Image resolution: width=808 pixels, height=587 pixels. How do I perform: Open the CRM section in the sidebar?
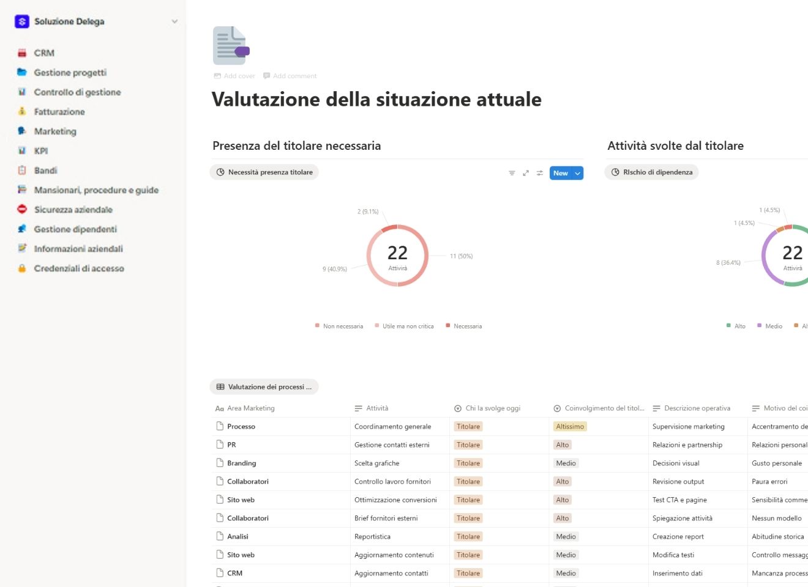tap(45, 53)
